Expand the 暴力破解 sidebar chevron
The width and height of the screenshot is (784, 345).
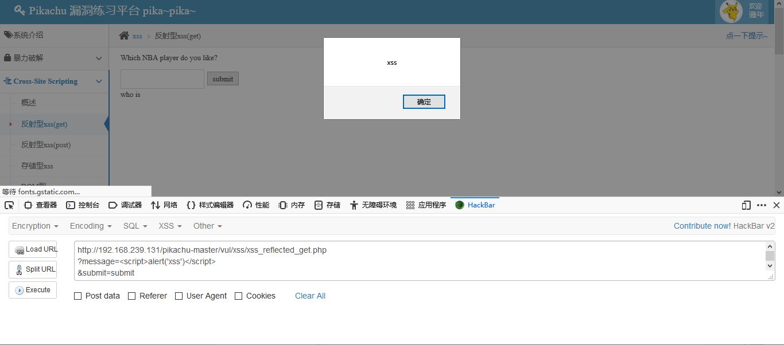pyautogui.click(x=99, y=58)
